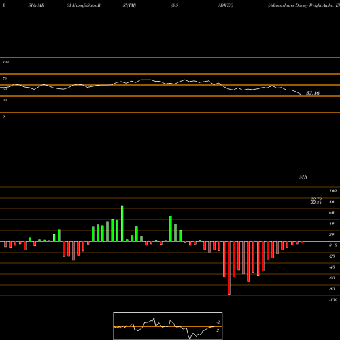Click the longest red histogram bar

tap(229, 268)
